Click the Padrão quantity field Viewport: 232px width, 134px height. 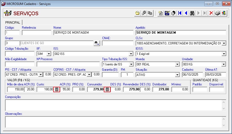point(200,89)
